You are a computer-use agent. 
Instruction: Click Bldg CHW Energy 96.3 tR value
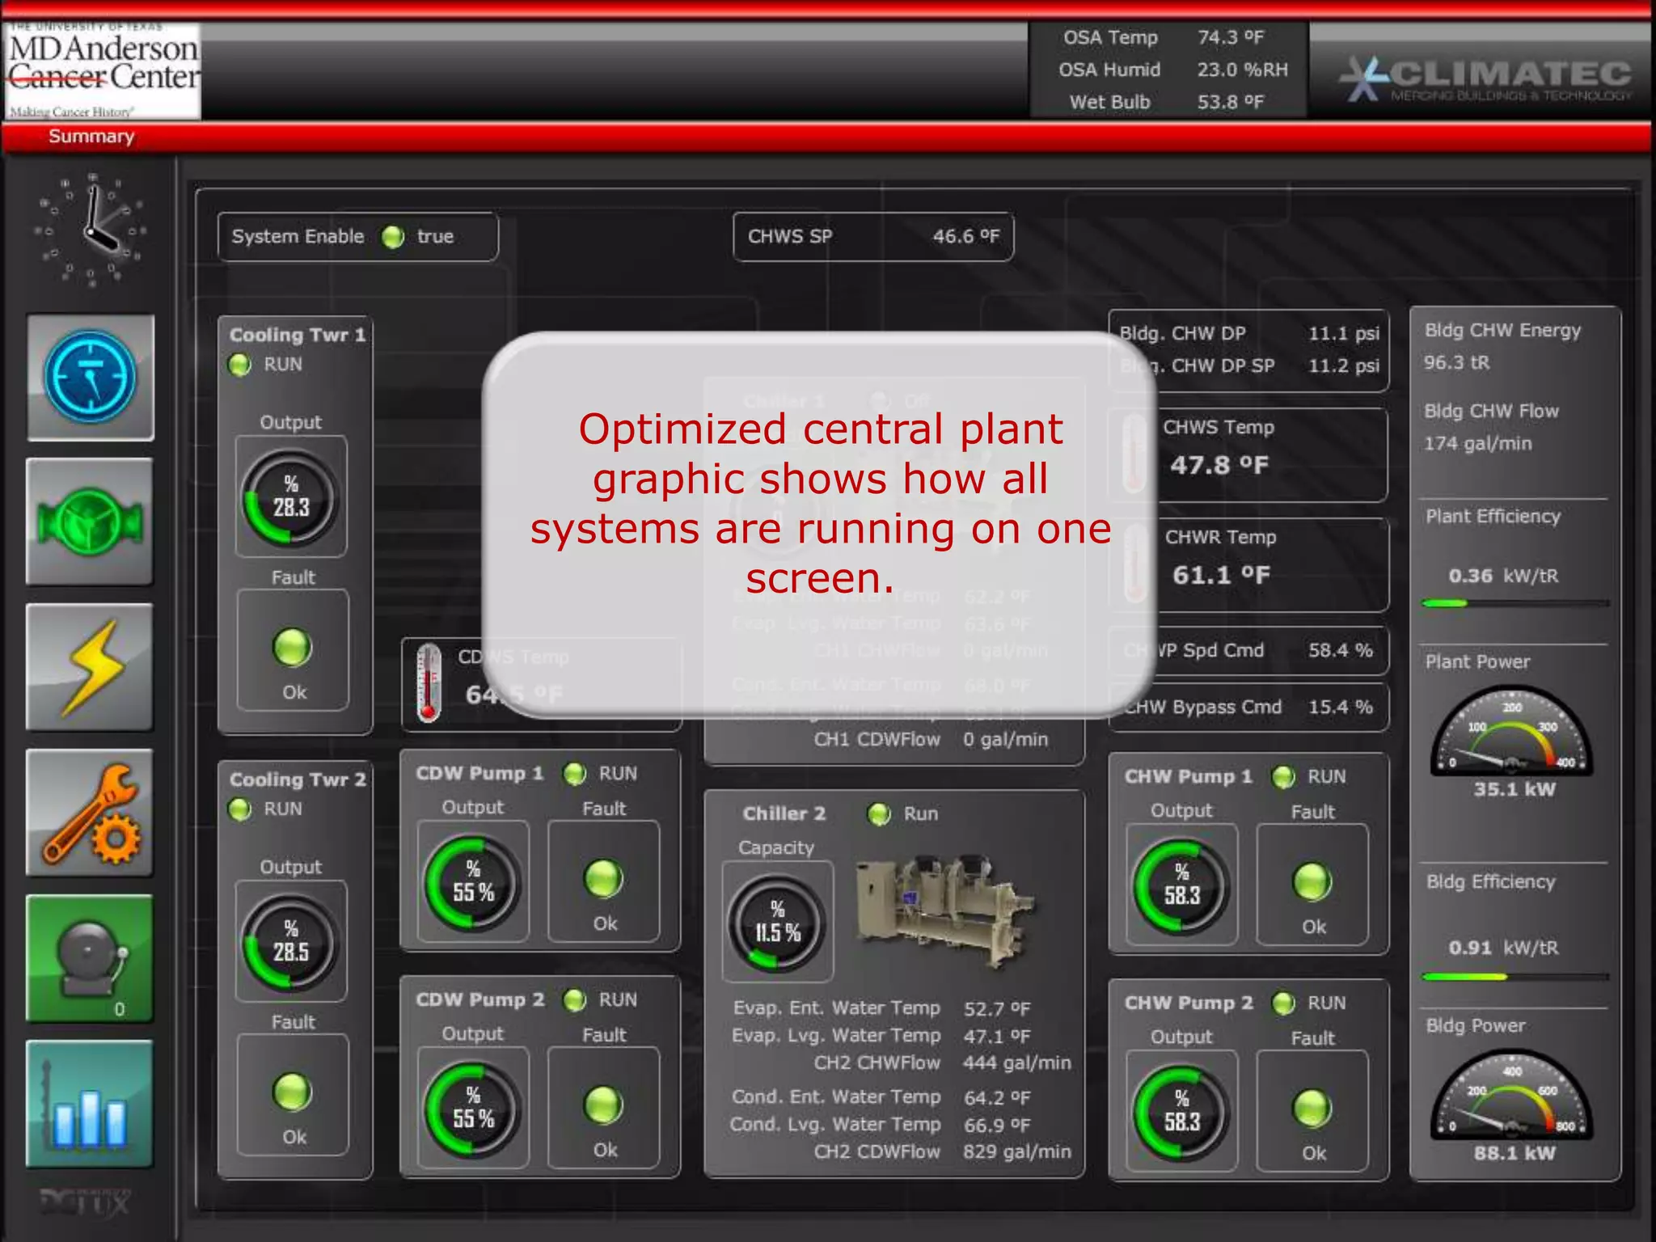(1456, 362)
